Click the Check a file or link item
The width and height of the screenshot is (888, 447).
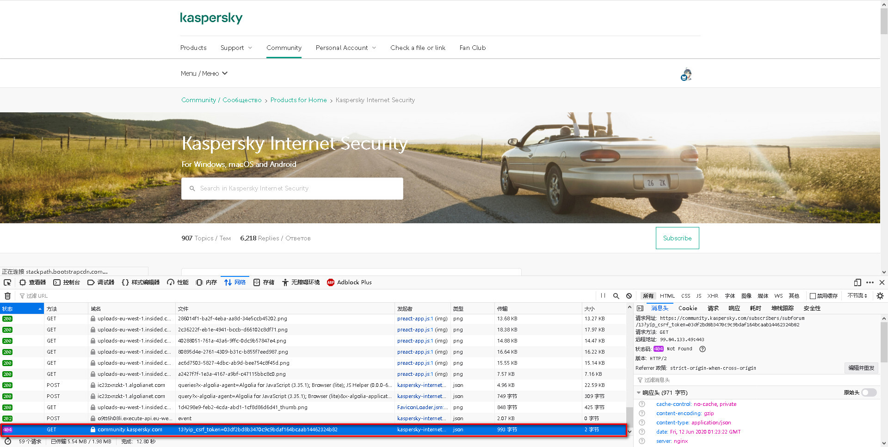pyautogui.click(x=418, y=48)
